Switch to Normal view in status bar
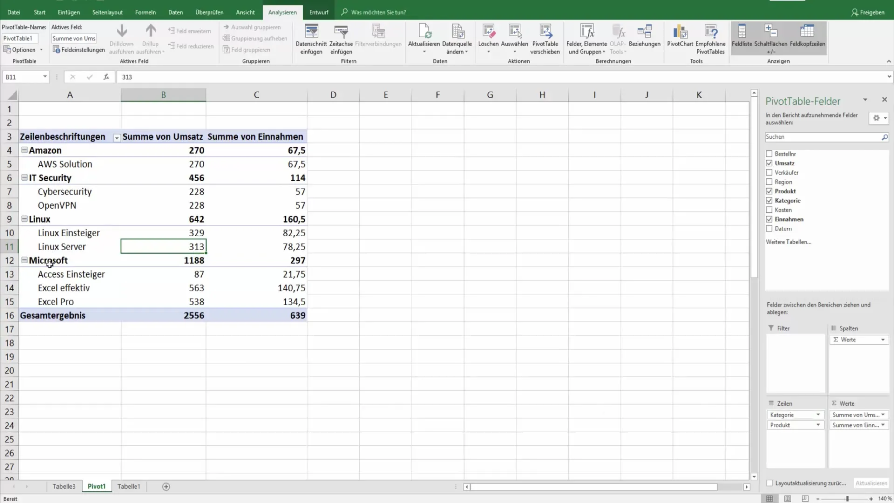The height and width of the screenshot is (503, 894). click(770, 499)
